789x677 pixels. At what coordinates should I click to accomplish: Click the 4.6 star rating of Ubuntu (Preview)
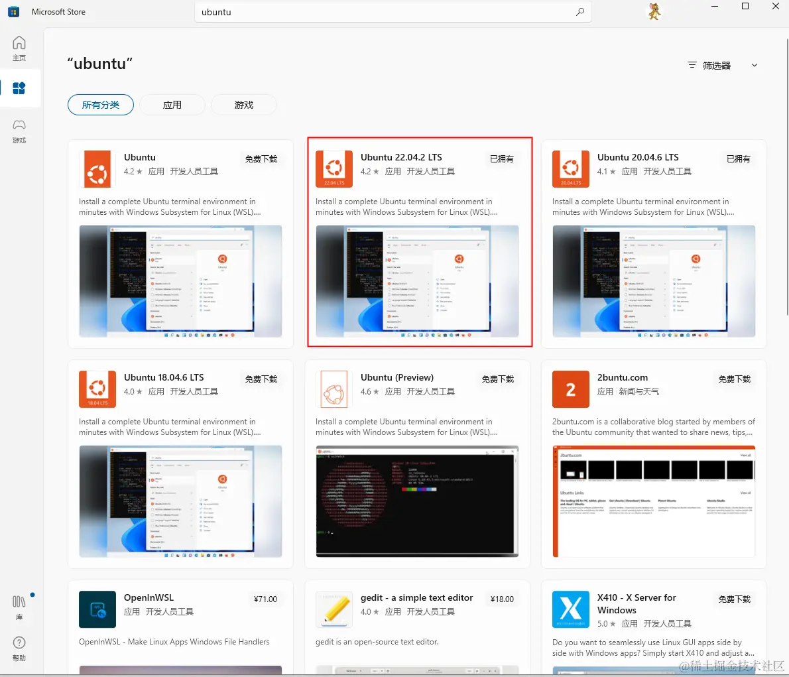(x=370, y=392)
